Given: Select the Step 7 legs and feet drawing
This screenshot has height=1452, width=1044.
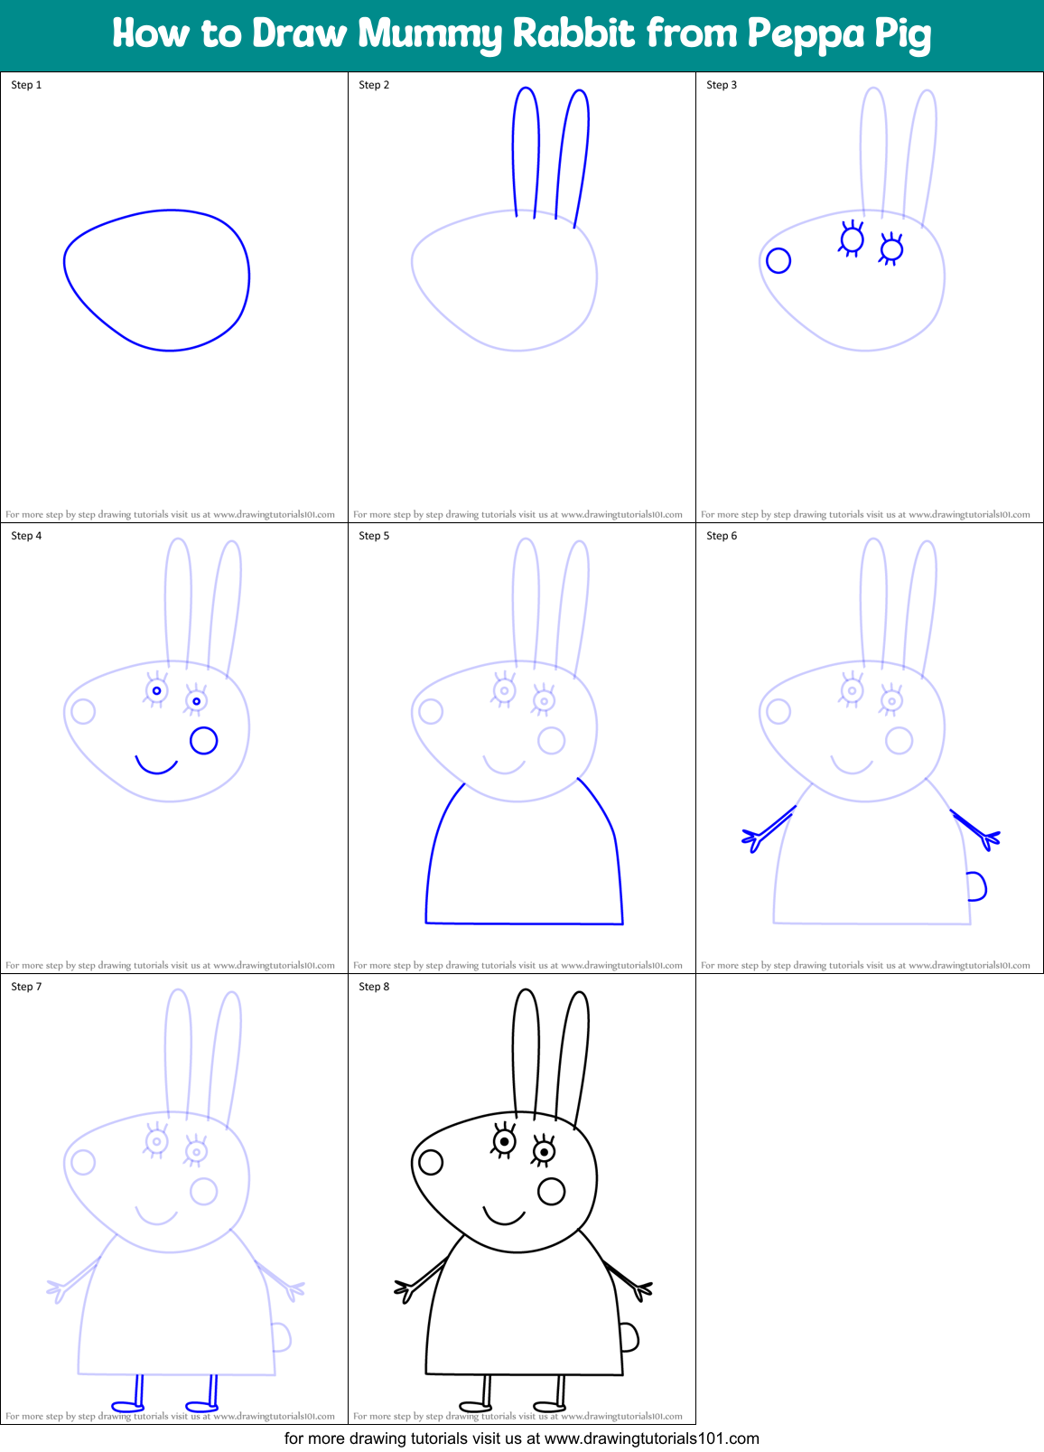Looking at the screenshot, I should [x=165, y=1393].
